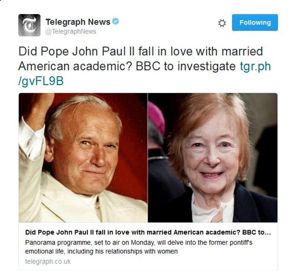Open the bold link card headline
Screen dimensions: 294x271
tap(148, 232)
